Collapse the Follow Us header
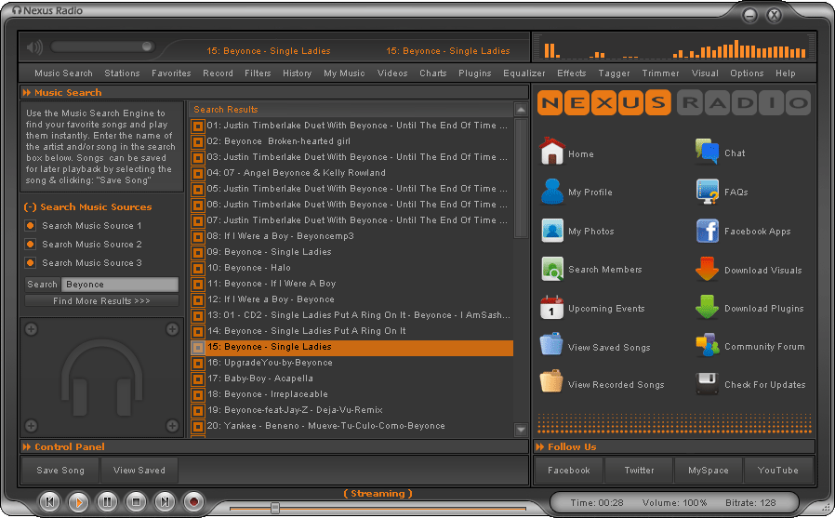 540,446
